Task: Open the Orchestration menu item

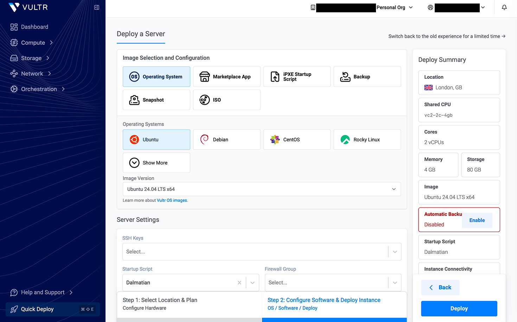Action: pos(39,89)
